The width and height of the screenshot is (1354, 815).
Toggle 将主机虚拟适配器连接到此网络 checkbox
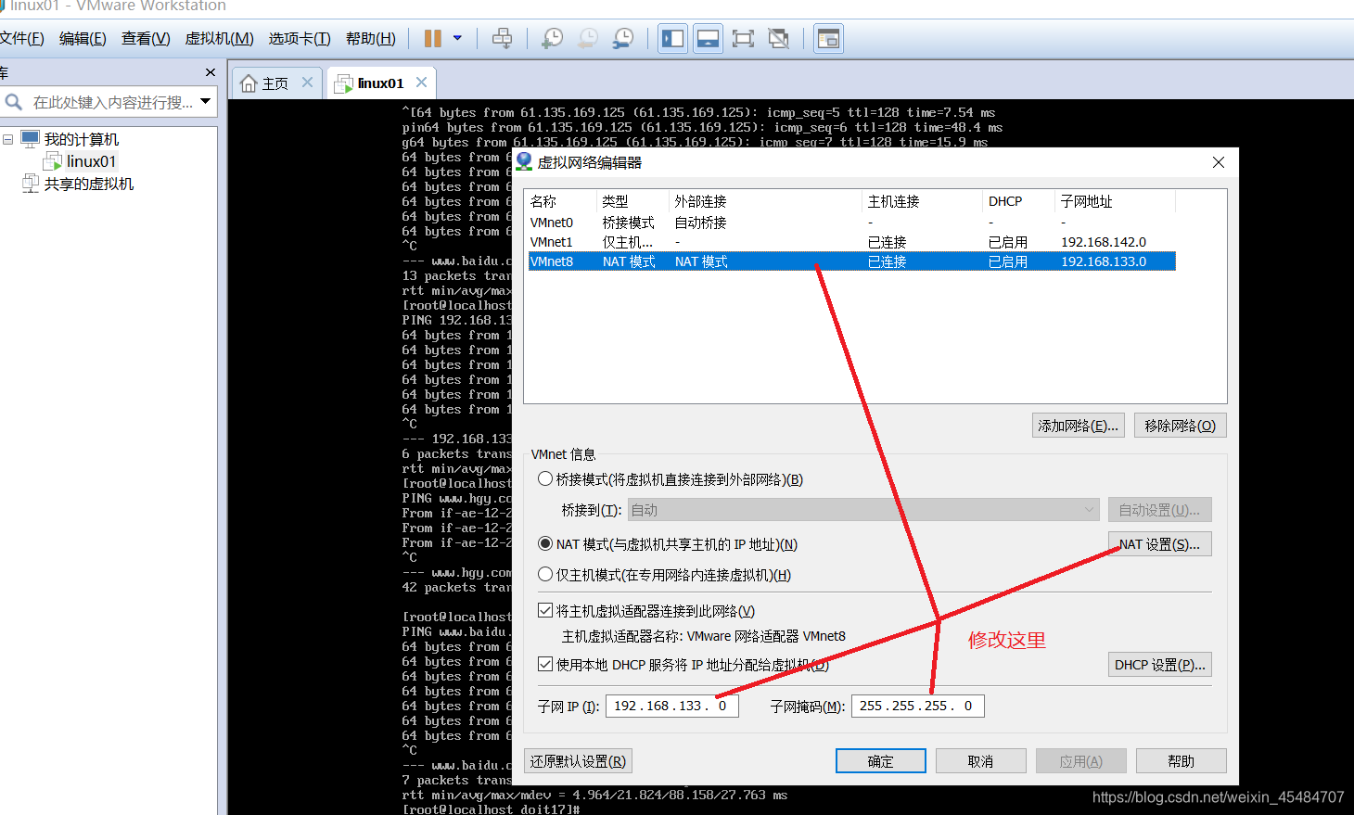click(545, 611)
